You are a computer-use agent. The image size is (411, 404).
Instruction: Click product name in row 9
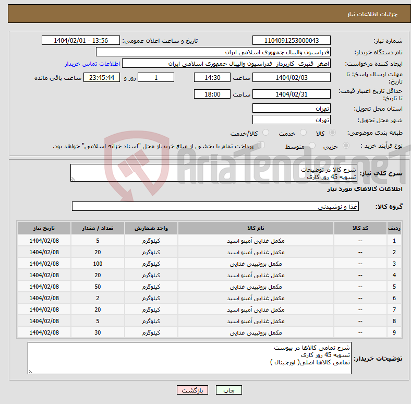256,332
